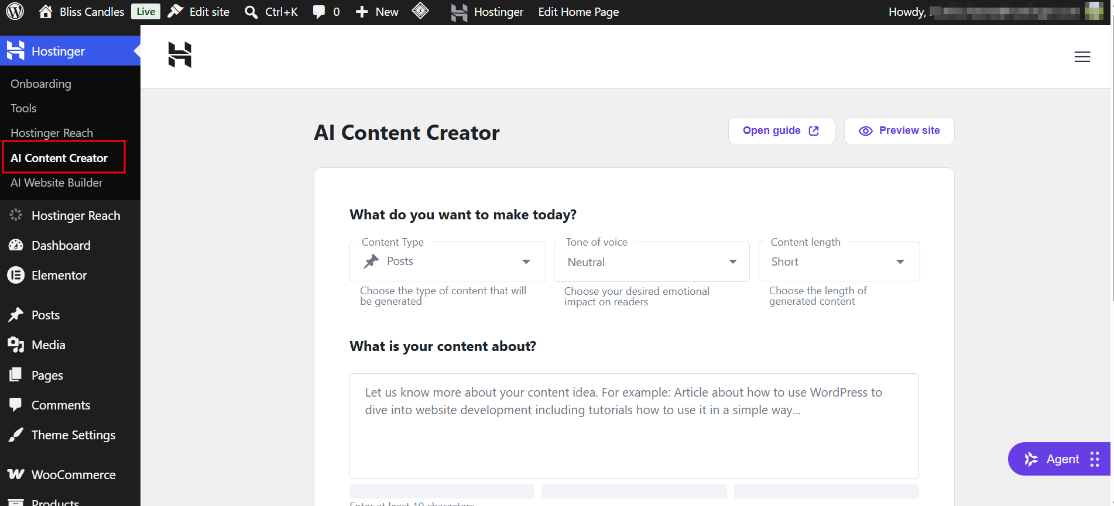1114x506 pixels.
Task: Click the plus icon beside New
Action: [362, 12]
